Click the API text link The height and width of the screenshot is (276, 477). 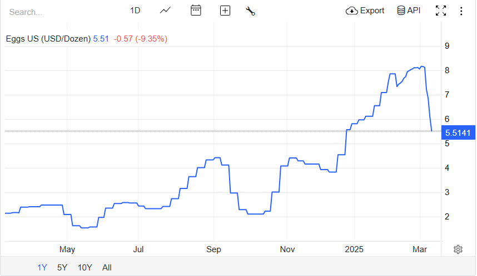pos(414,11)
